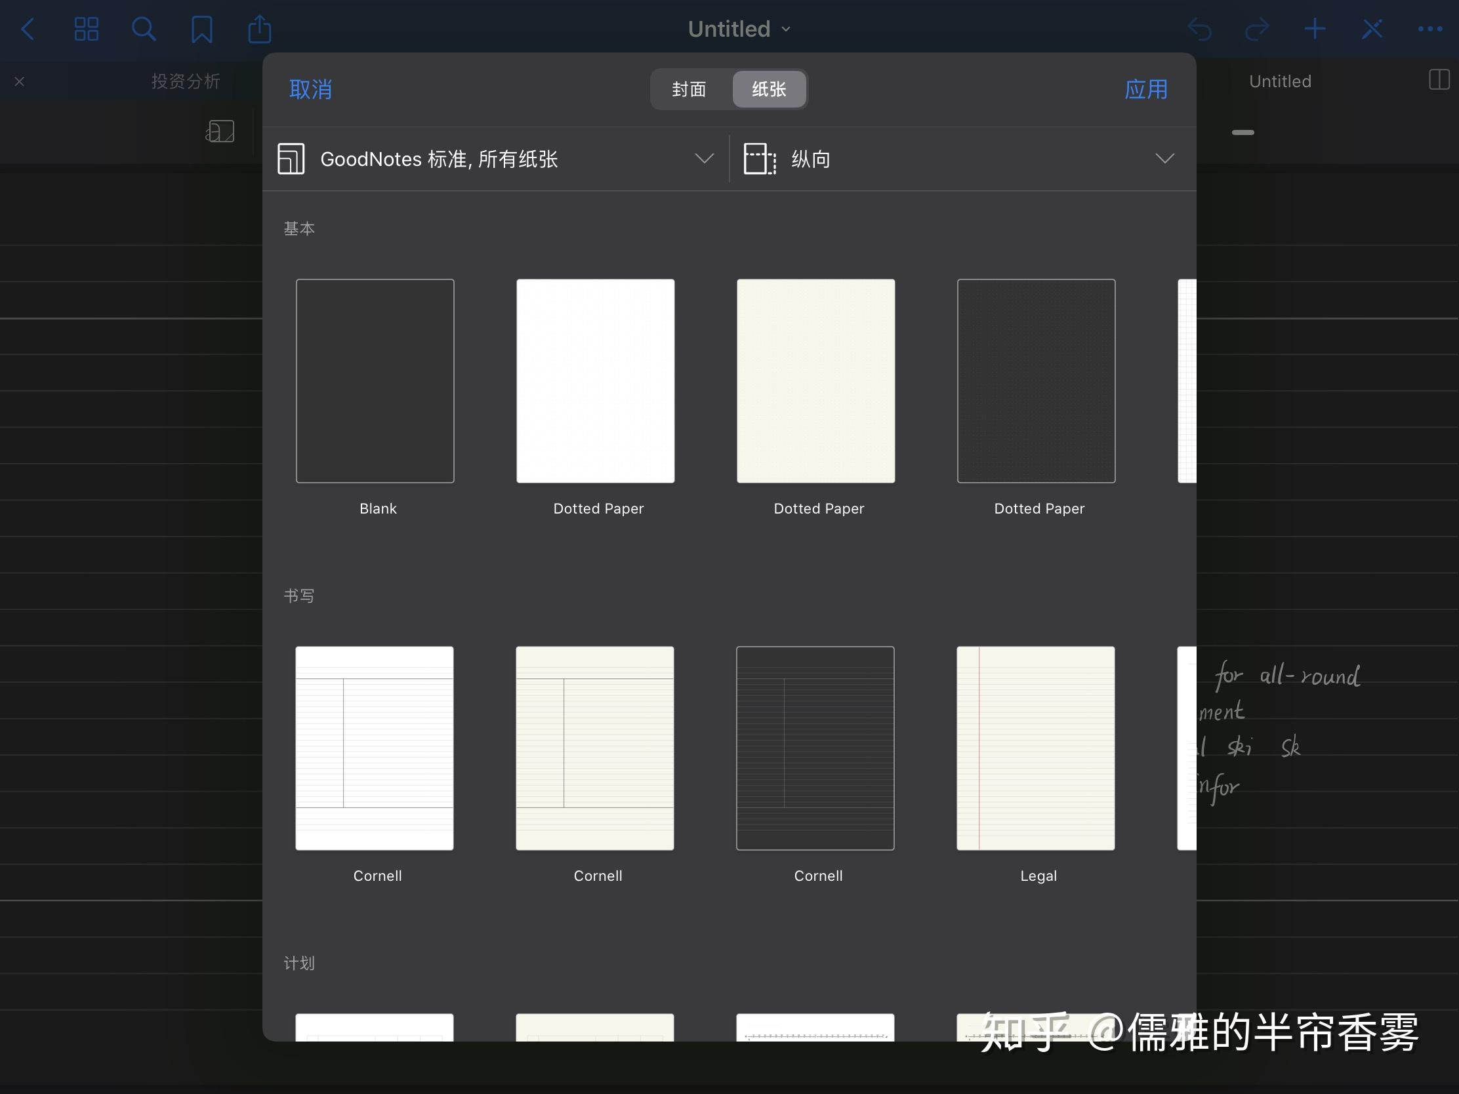Stay on the 纸张 tab

click(x=769, y=89)
